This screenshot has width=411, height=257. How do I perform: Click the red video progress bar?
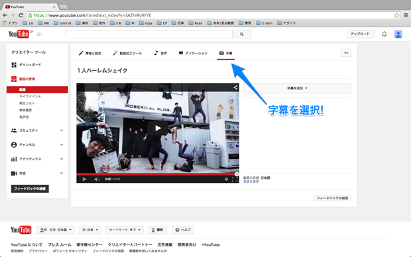pos(157,174)
